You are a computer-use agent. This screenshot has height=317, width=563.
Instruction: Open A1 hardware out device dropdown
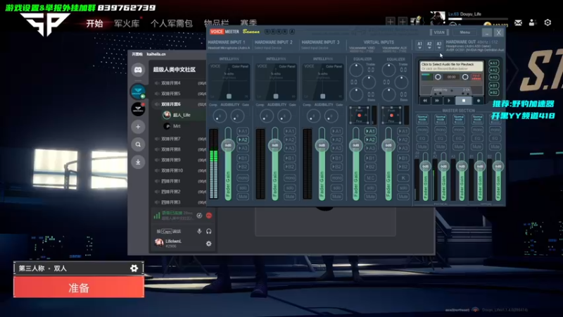(x=419, y=45)
